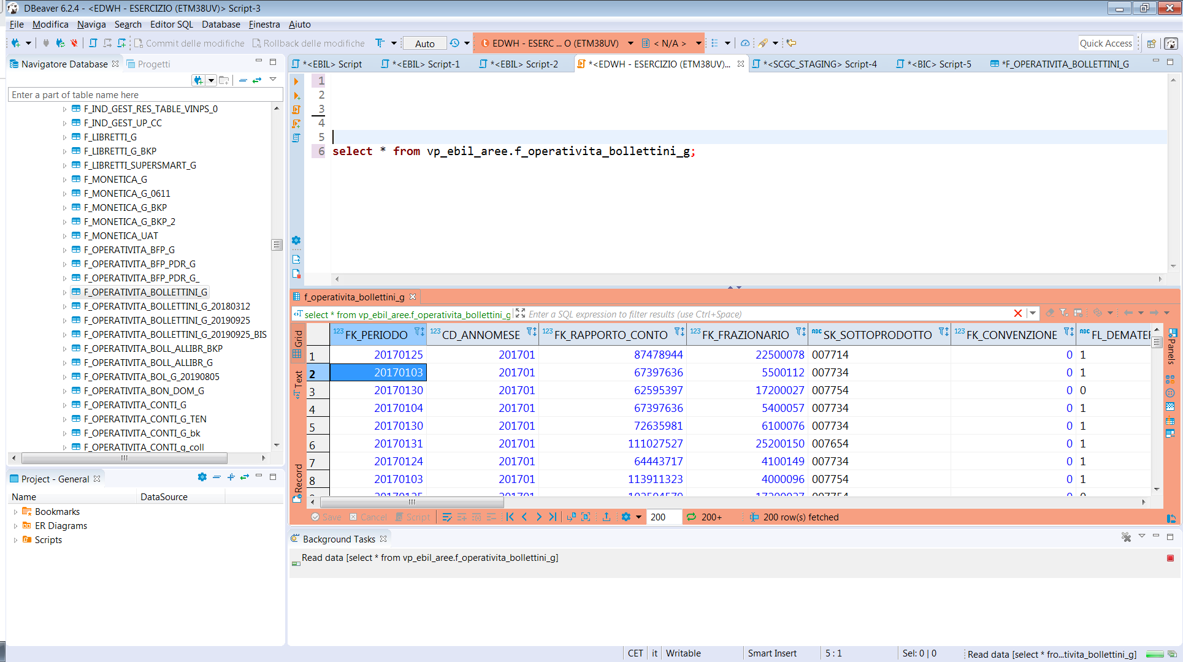Expand the F_LIBRETTI_G table node
Screen dimensions: 1183x662
[x=66, y=137]
